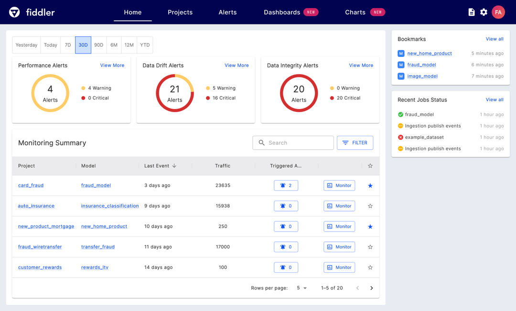The width and height of the screenshot is (516, 311).
Task: Open the settings gear in the top navigation
Action: coord(485,12)
